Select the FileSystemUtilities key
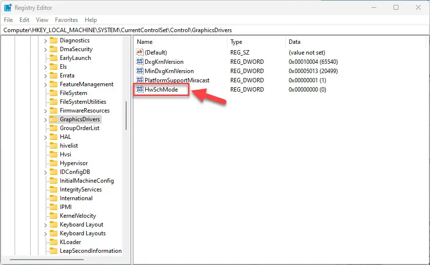Image resolution: width=430 pixels, height=265 pixels. coord(83,102)
